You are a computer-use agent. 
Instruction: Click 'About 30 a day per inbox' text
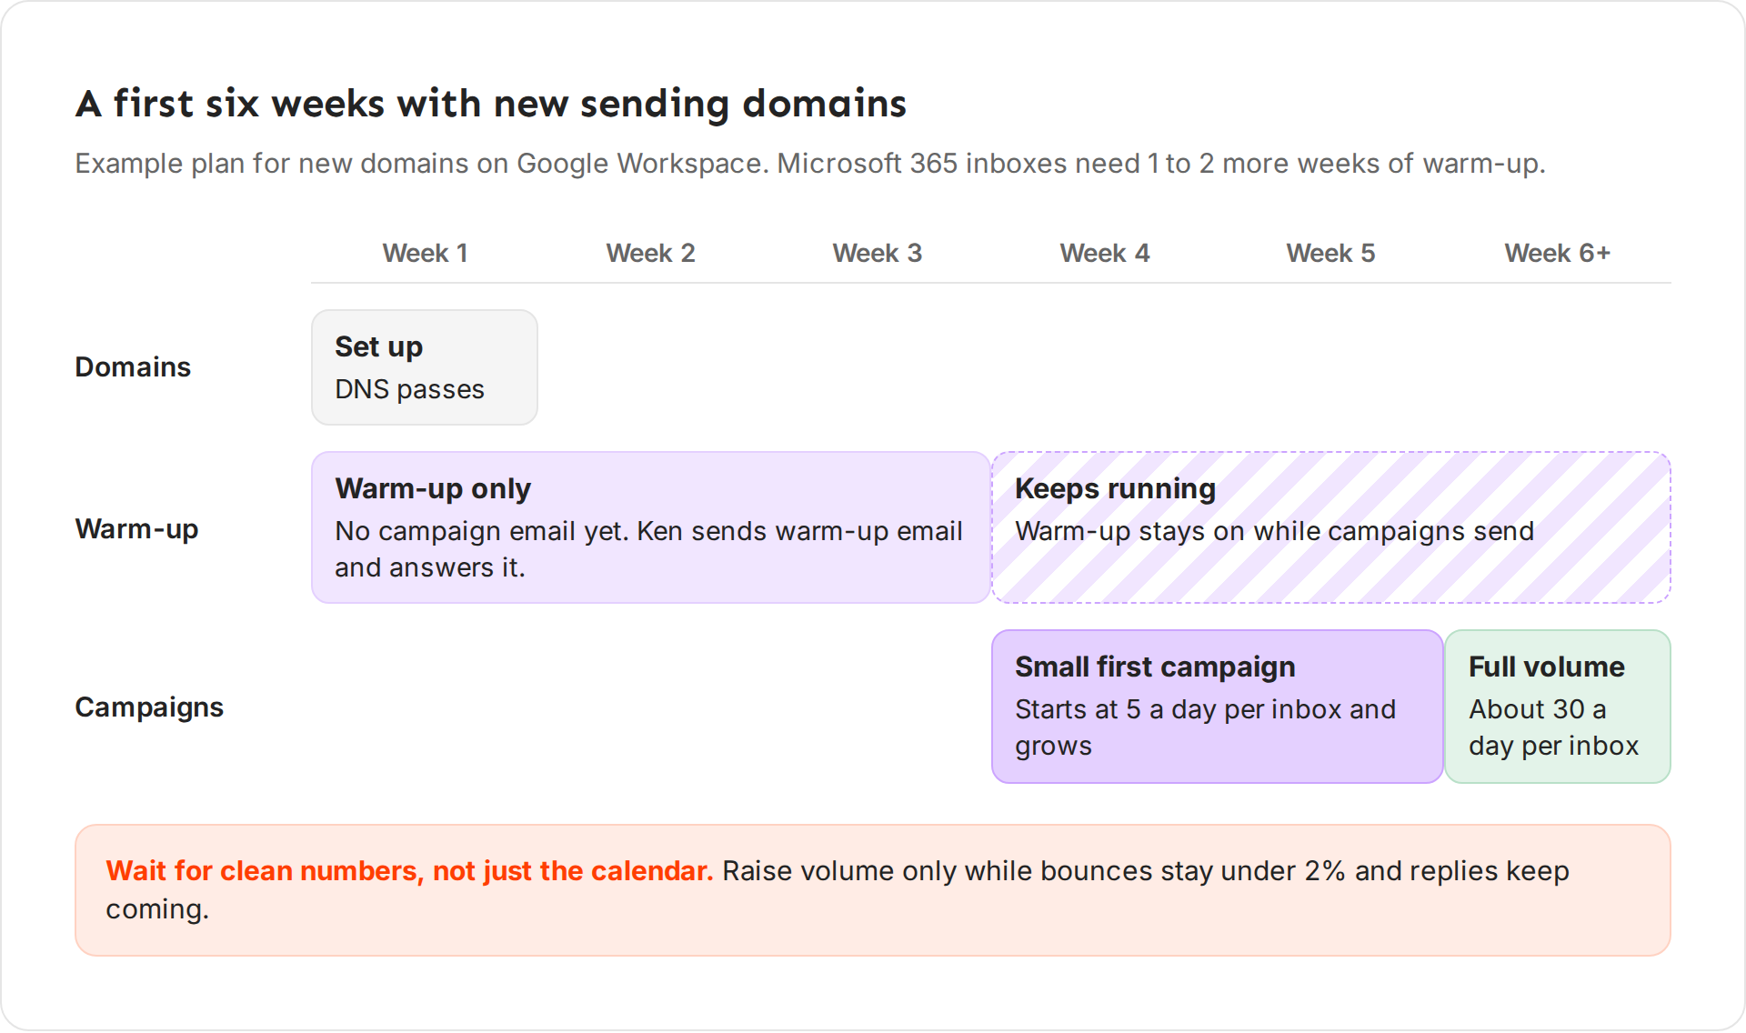1553,727
